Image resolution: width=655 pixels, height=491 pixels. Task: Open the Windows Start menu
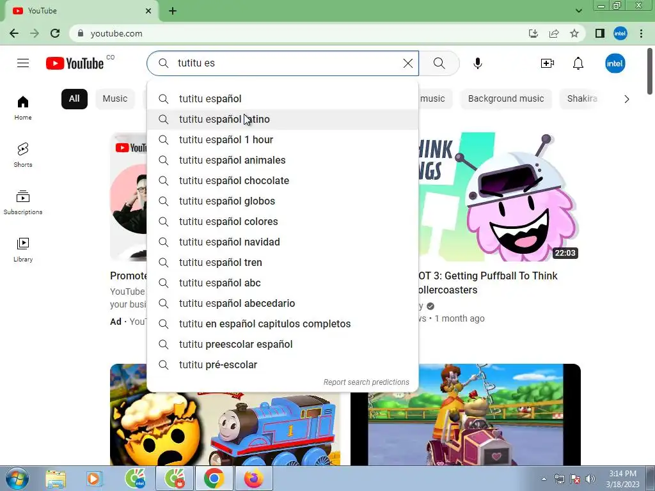point(17,478)
